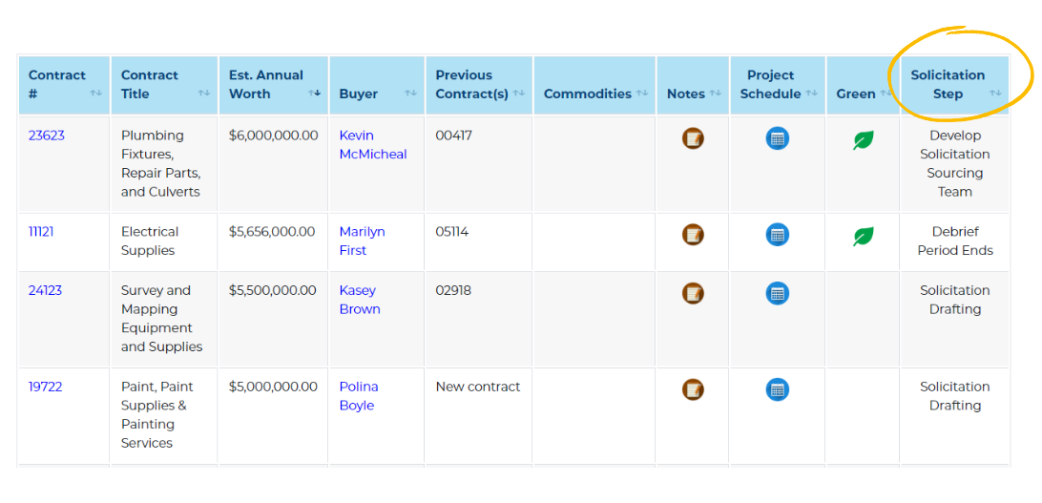This screenshot has width=1042, height=503.
Task: Sort by Previous Contract(s) arrows
Action: 519,94
